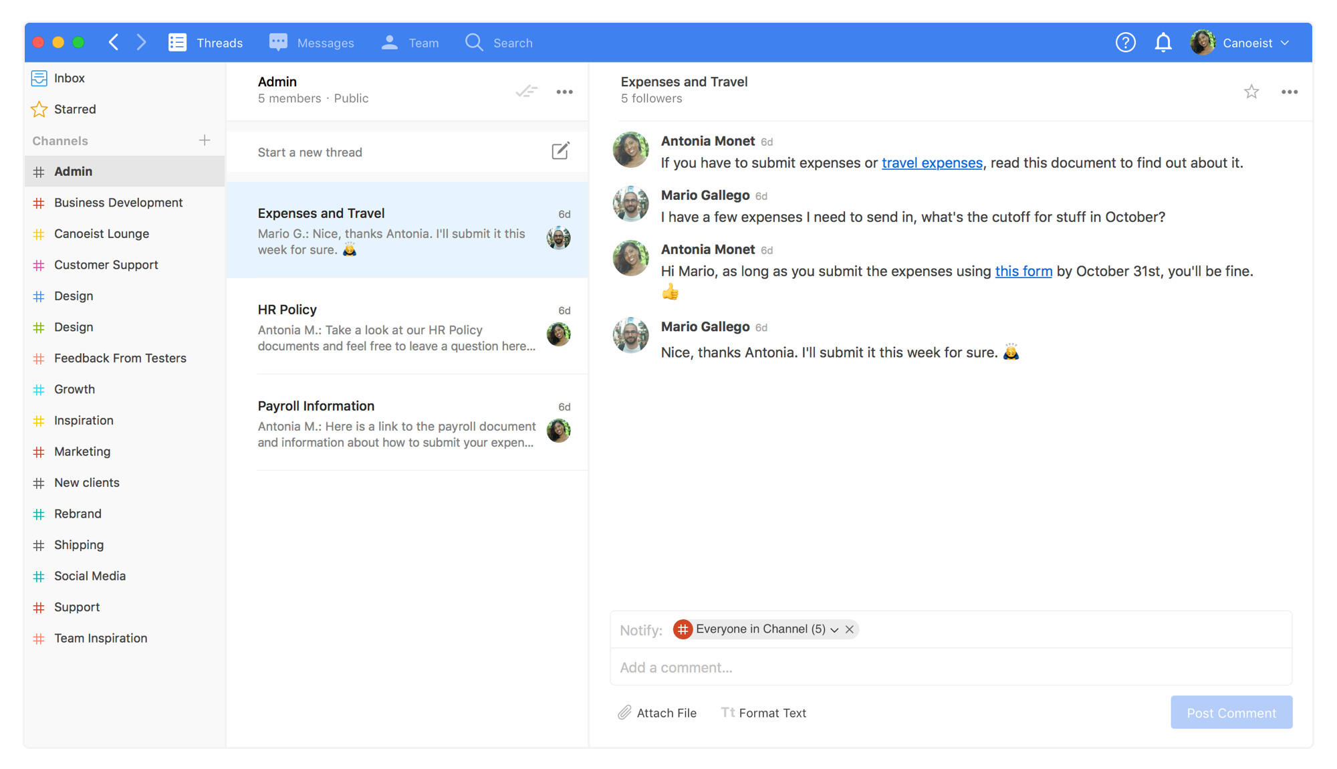Viewport: 1337px width, 769px height.
Task: Star the Expenses and Travel thread
Action: pyautogui.click(x=1251, y=92)
